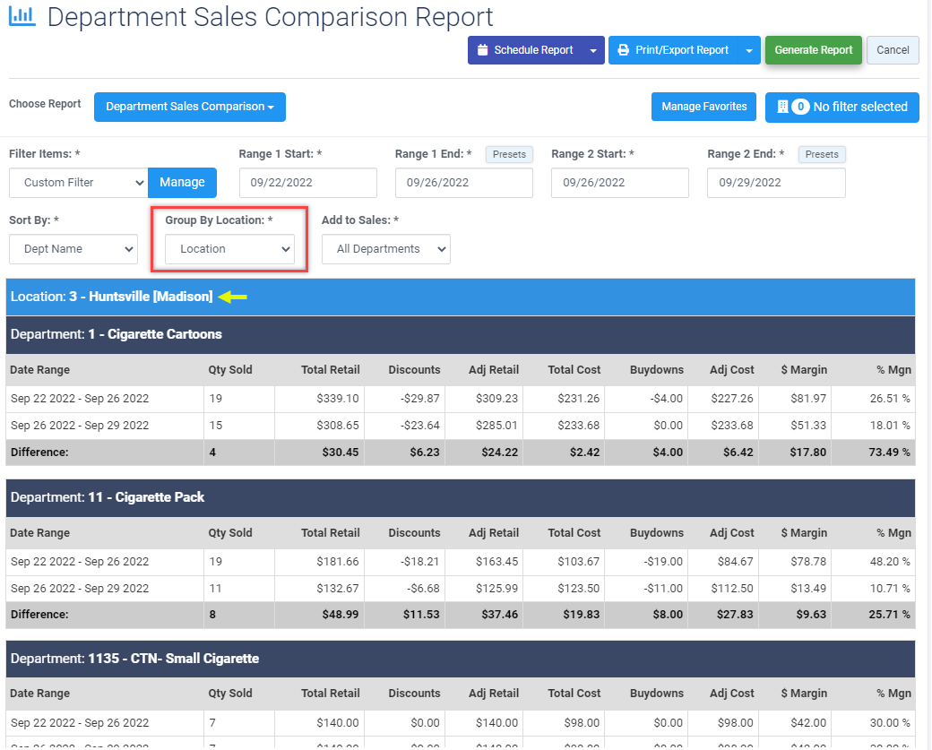Open the Sort By Dept Name dropdown
Screen dimensions: 932x750
click(x=73, y=249)
